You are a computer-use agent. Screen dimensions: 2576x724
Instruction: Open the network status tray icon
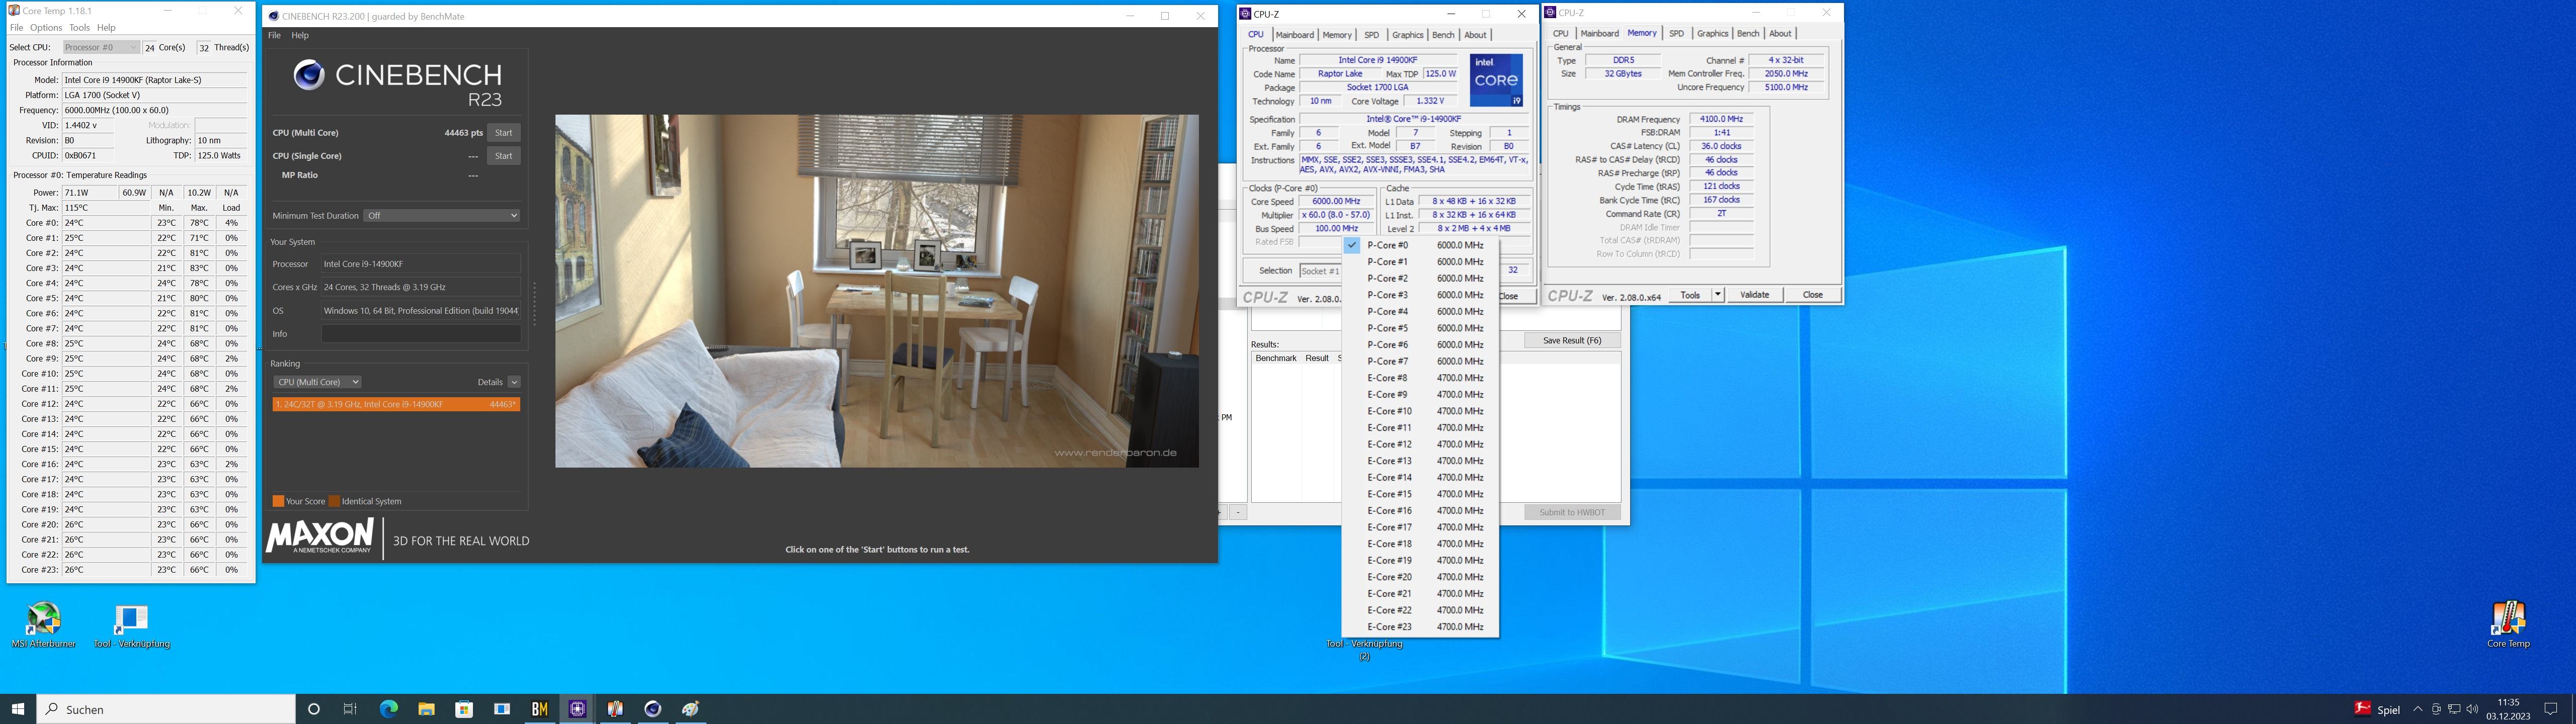coord(2454,709)
